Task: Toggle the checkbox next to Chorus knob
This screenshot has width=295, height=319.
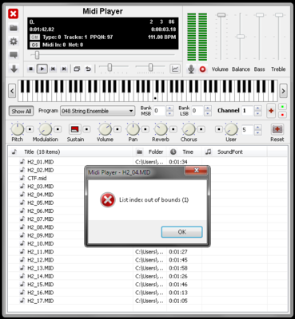Action: pos(201,129)
